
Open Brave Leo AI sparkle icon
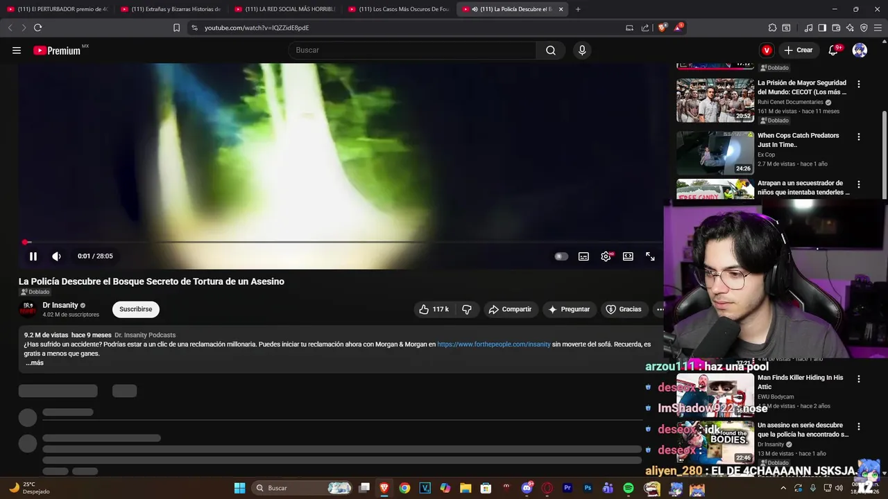tap(850, 28)
